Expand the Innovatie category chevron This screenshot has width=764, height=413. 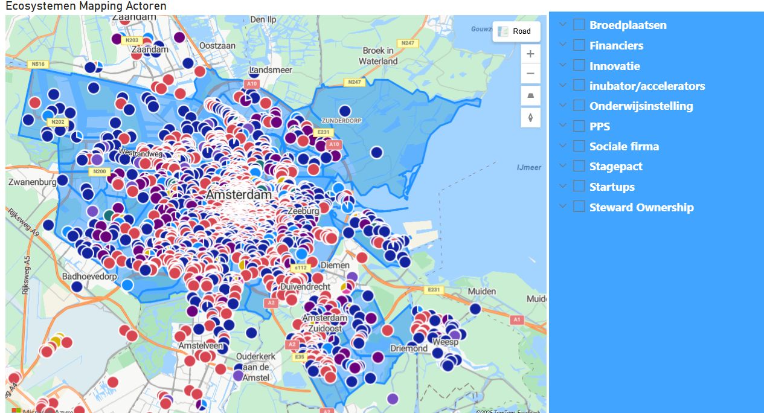coord(563,65)
